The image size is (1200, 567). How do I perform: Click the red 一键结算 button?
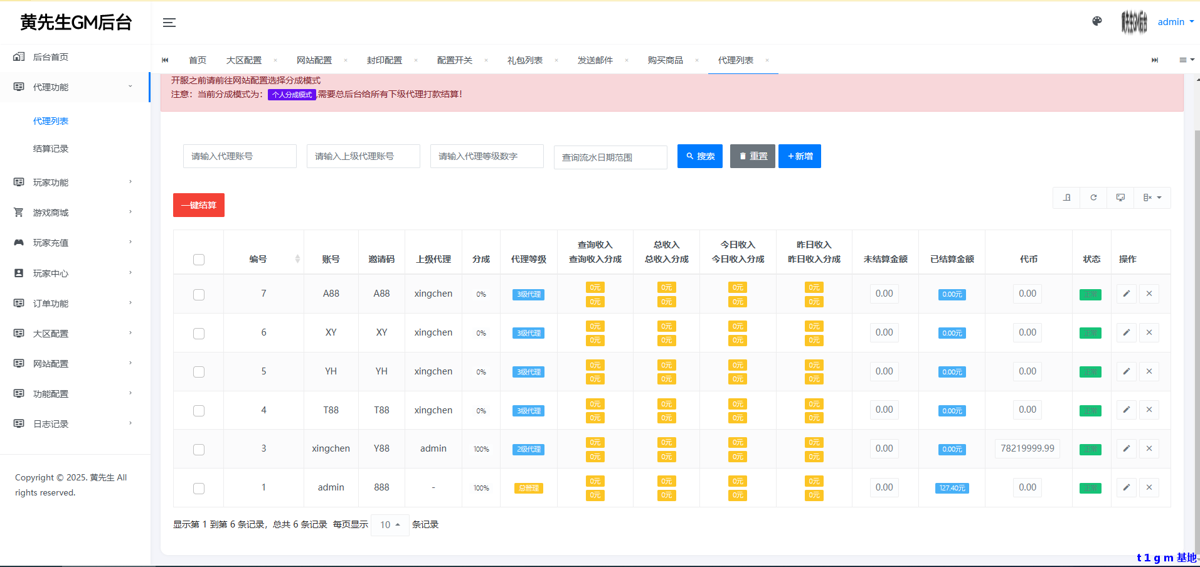point(198,205)
